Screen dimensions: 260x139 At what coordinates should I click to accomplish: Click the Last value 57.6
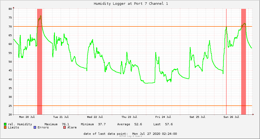pos(169,124)
